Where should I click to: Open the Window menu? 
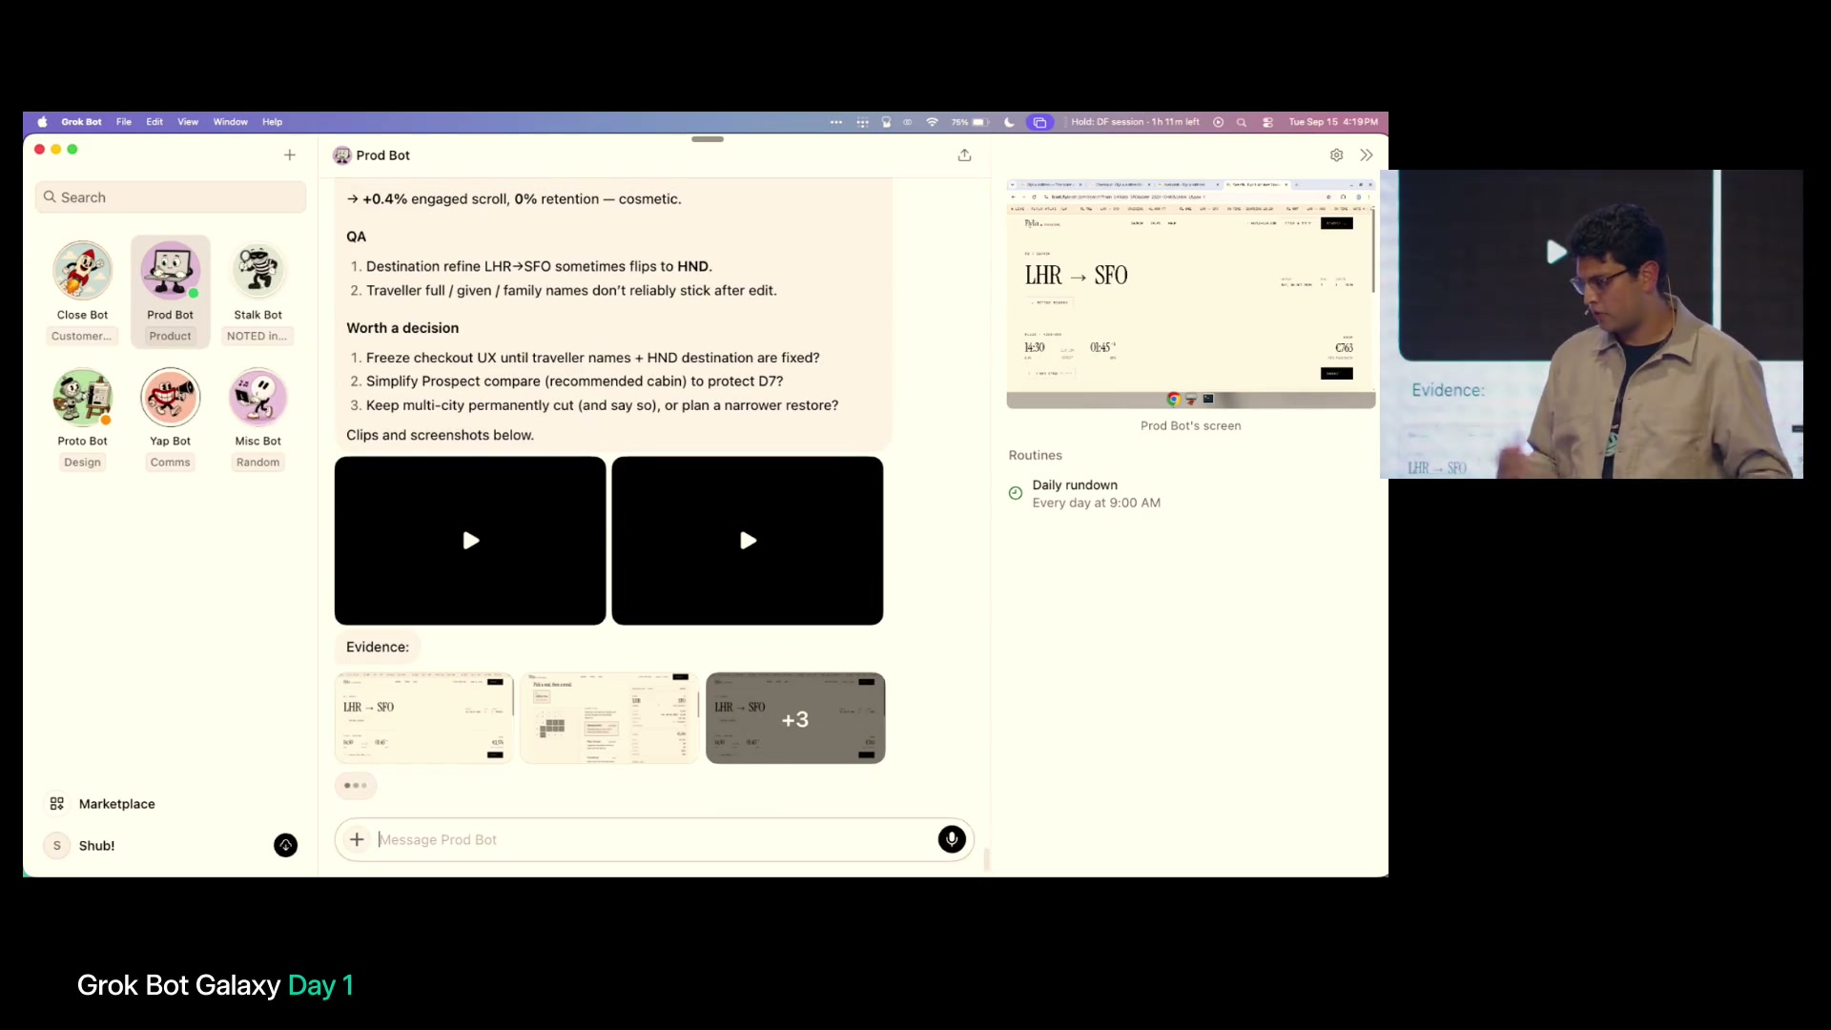pos(231,122)
